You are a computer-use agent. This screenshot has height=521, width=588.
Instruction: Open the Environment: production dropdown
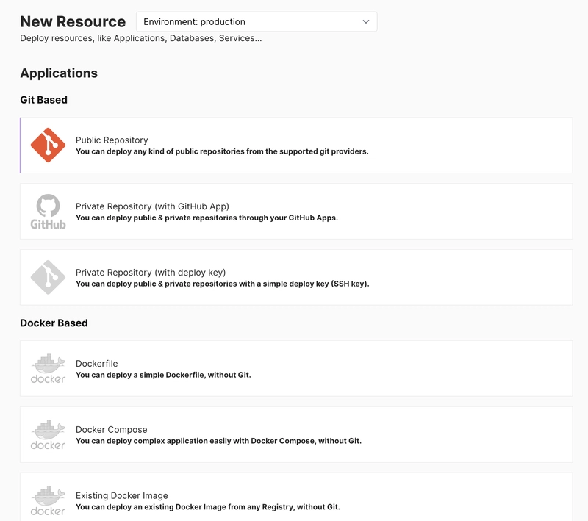pyautogui.click(x=257, y=22)
